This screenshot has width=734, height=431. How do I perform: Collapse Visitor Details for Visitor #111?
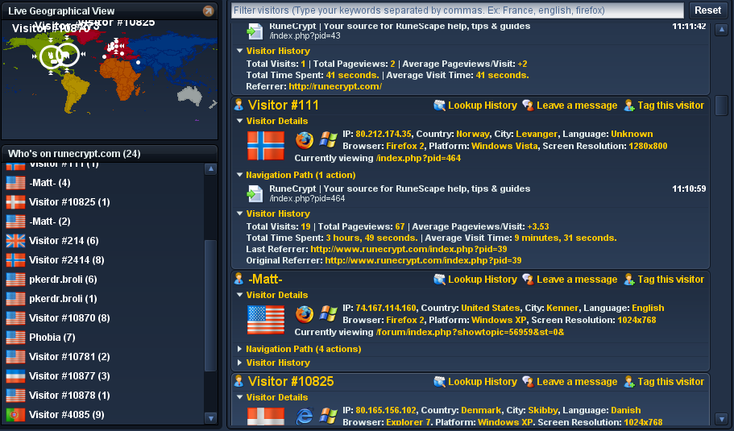tap(239, 121)
